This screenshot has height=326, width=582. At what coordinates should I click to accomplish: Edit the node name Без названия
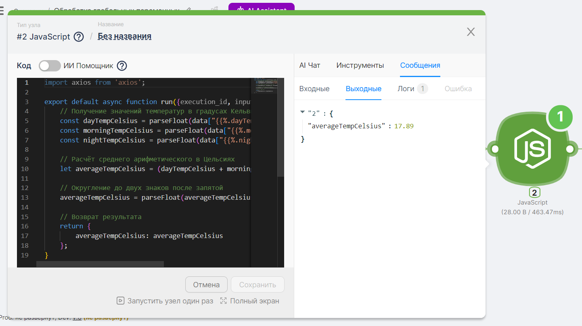[125, 36]
